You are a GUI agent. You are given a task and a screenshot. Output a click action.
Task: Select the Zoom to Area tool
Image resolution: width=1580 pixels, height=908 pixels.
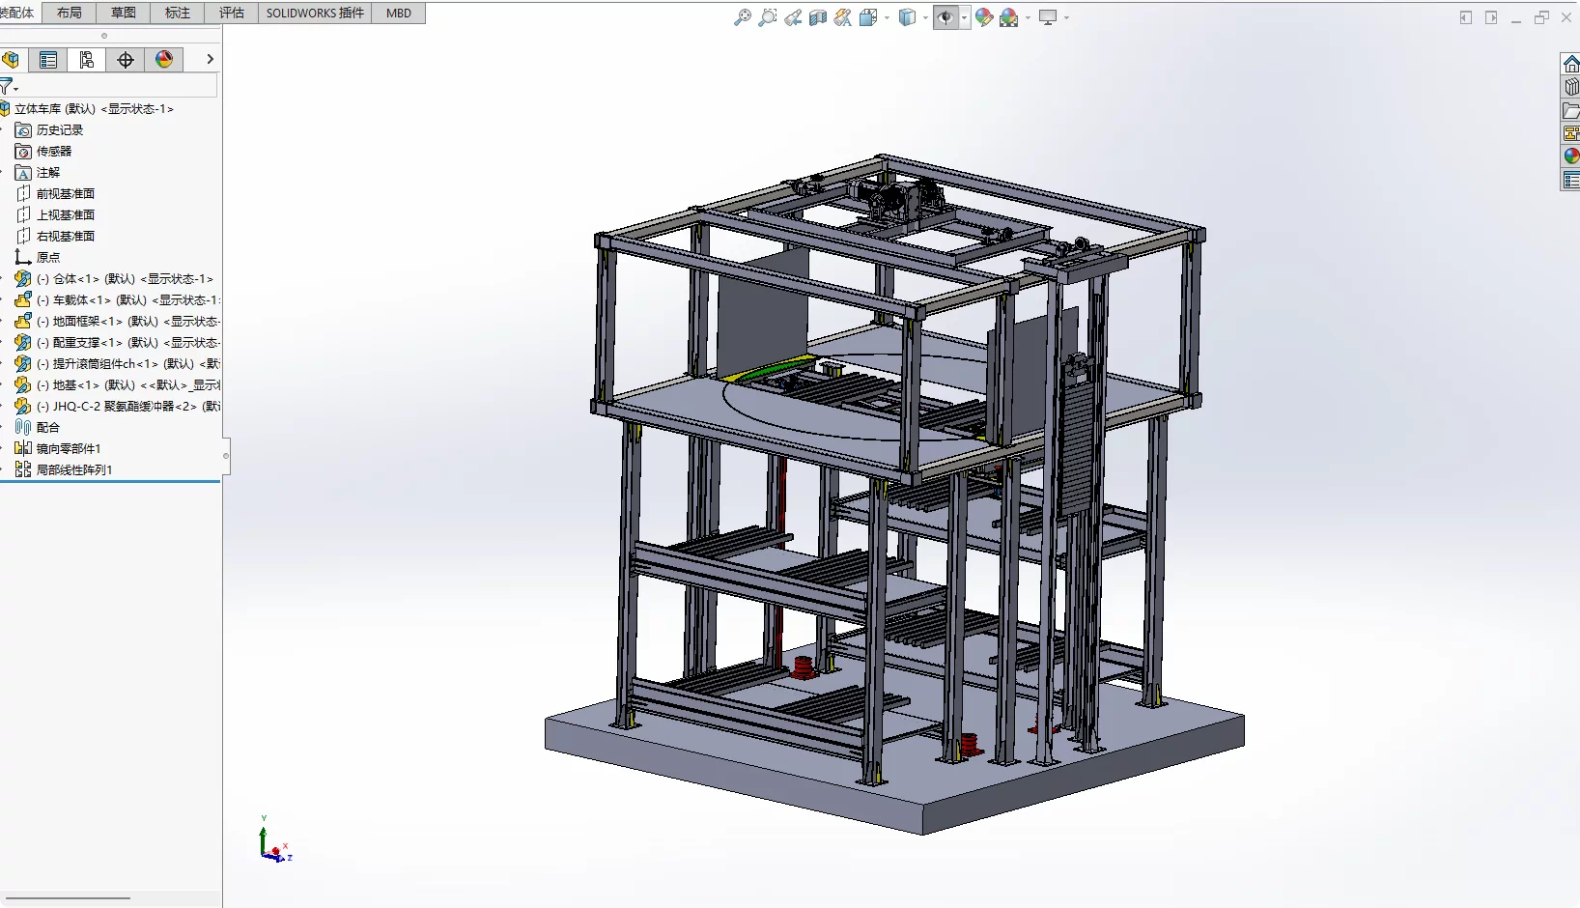click(x=767, y=17)
